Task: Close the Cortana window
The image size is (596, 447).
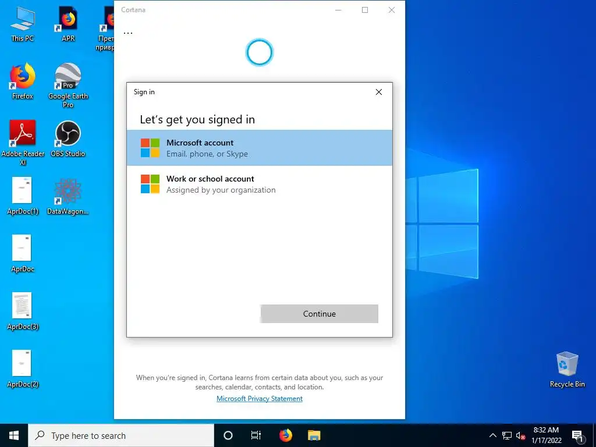Action: click(x=392, y=10)
